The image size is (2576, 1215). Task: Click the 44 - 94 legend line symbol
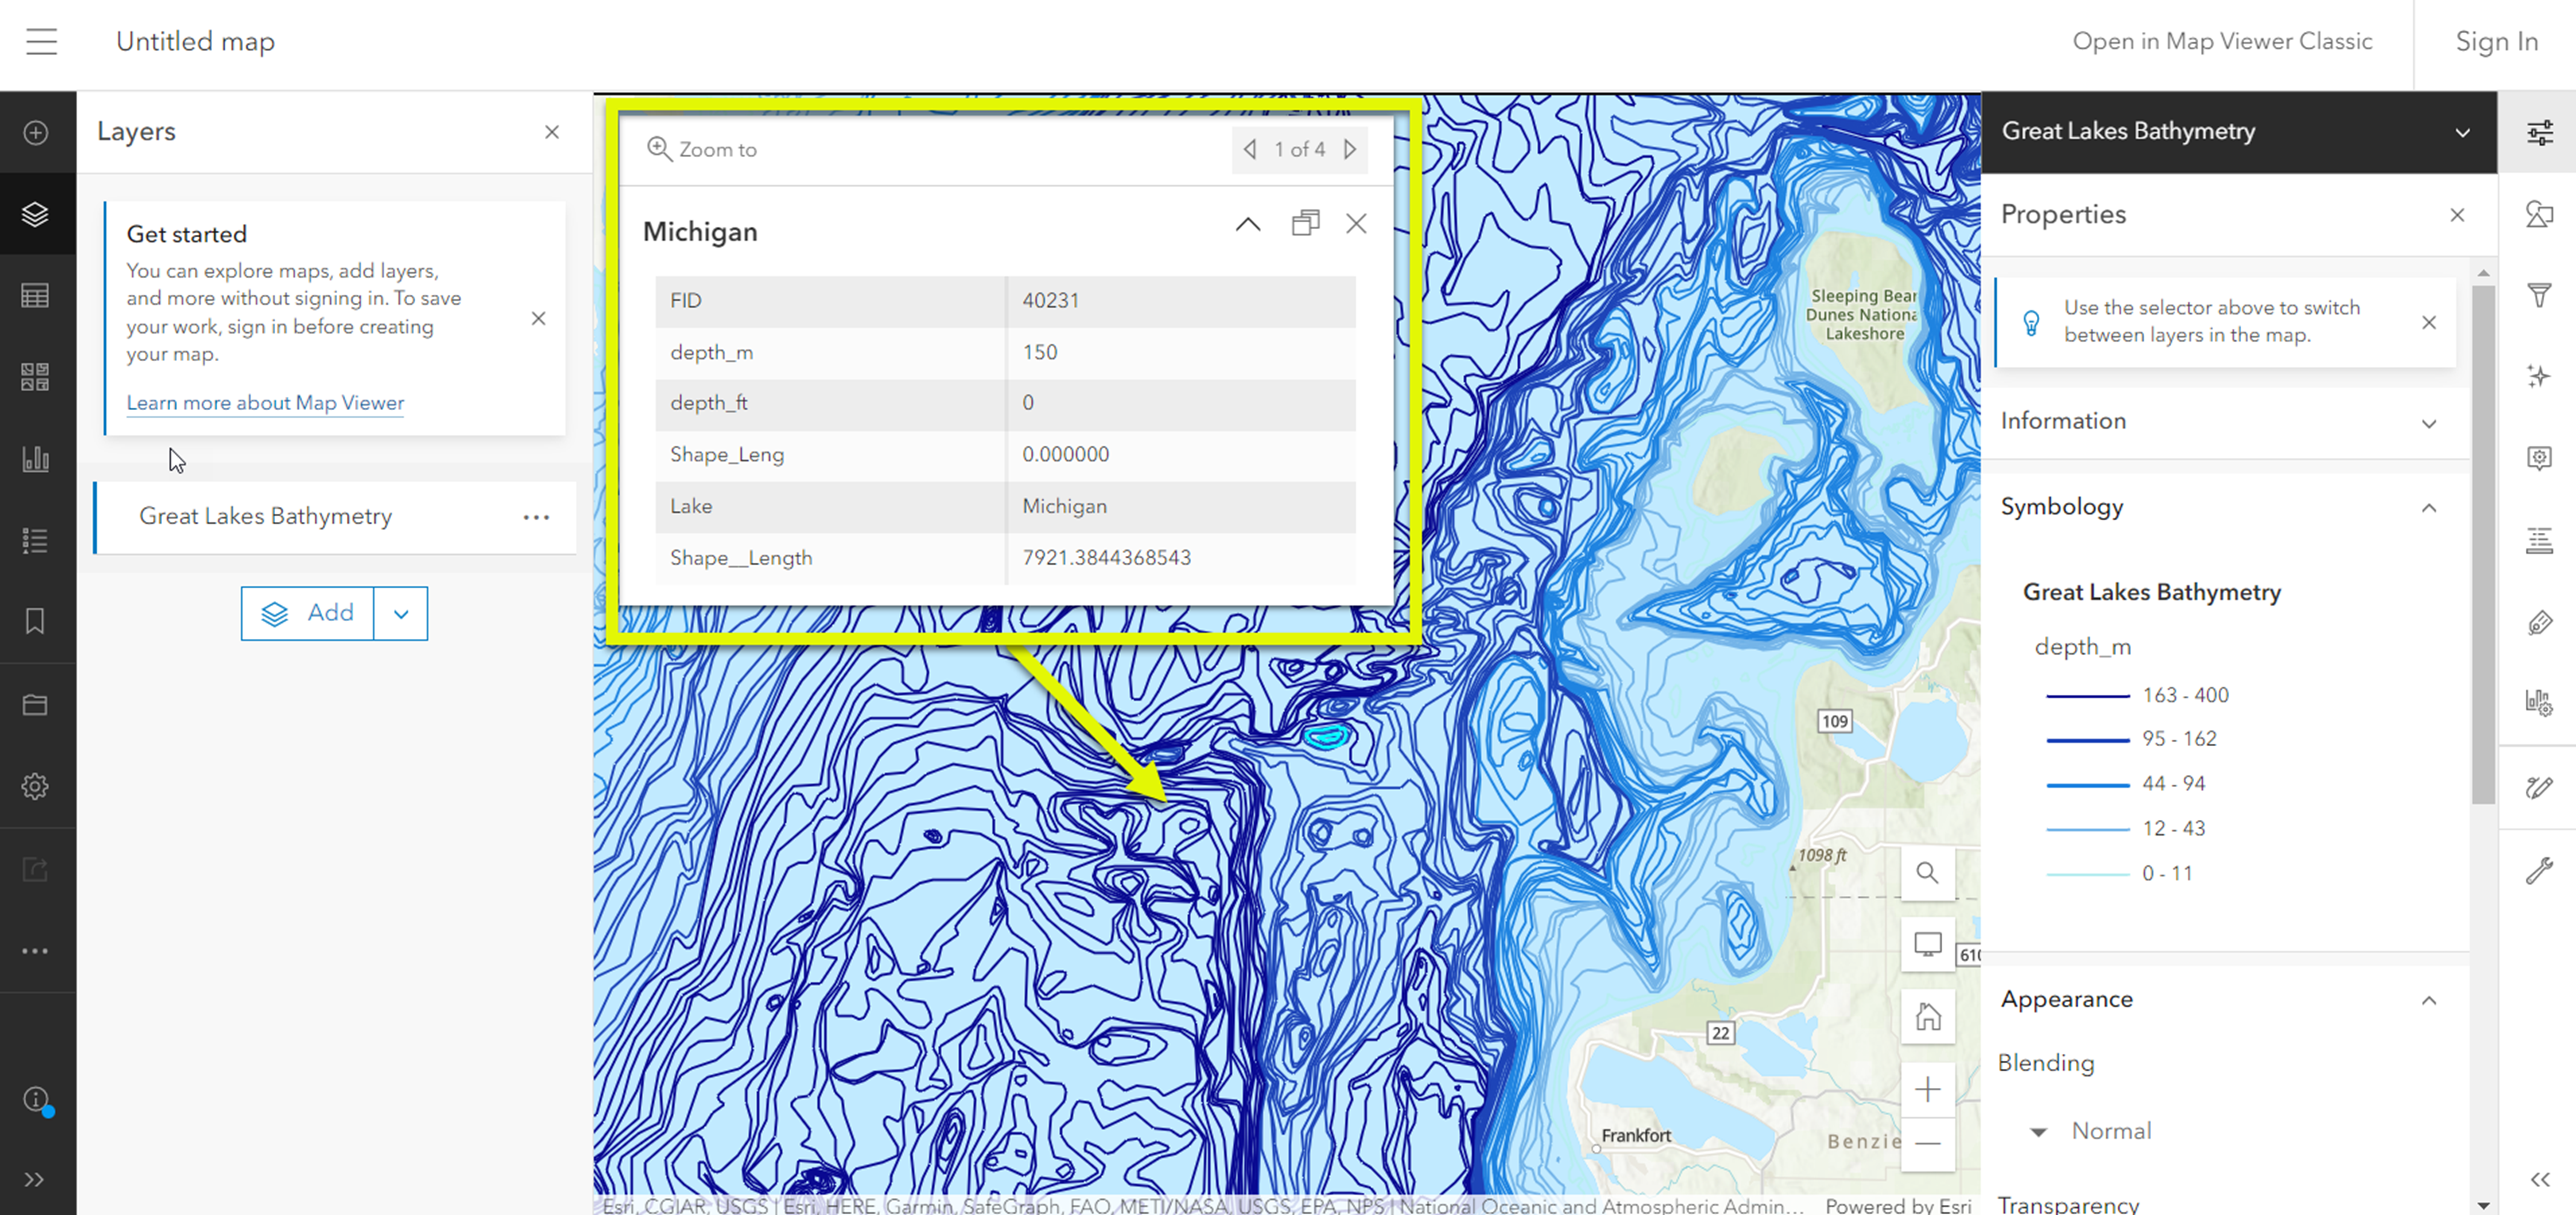(x=2087, y=785)
